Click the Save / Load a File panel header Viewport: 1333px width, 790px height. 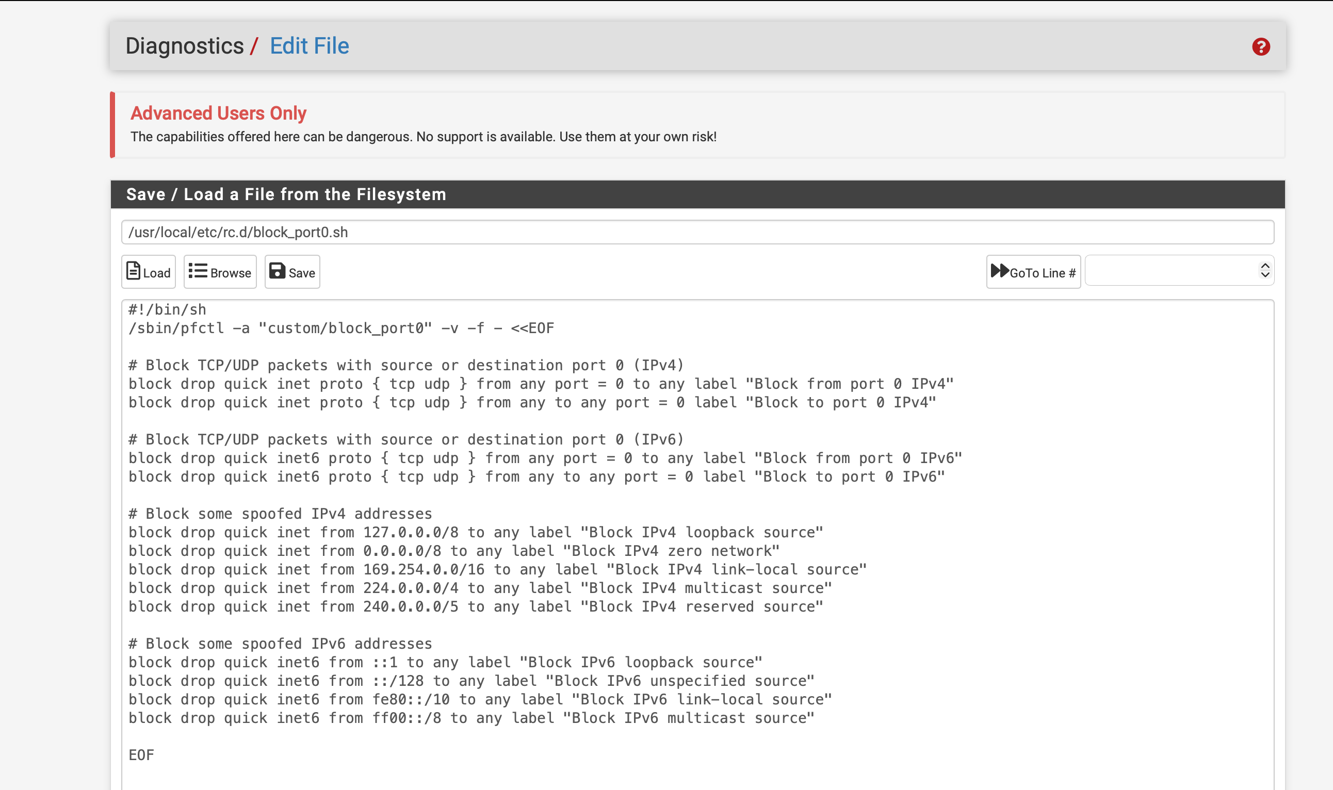286,194
